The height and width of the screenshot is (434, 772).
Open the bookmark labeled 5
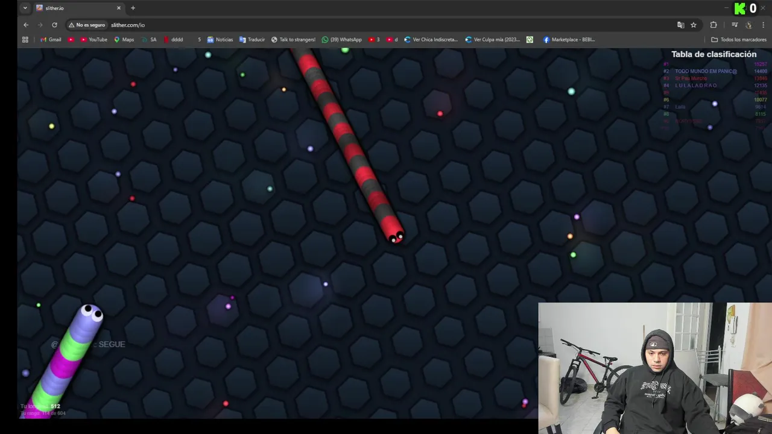199,39
